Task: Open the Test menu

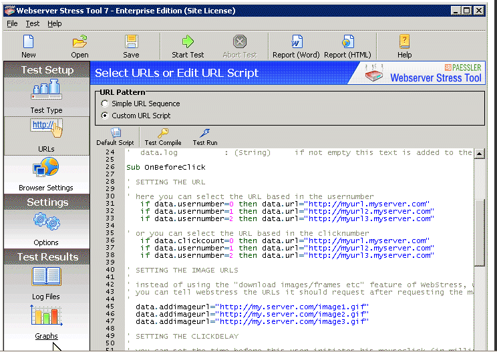Action: [x=33, y=23]
